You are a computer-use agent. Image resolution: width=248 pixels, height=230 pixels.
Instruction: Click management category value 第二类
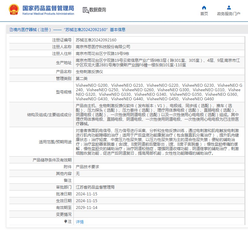click(x=81, y=79)
